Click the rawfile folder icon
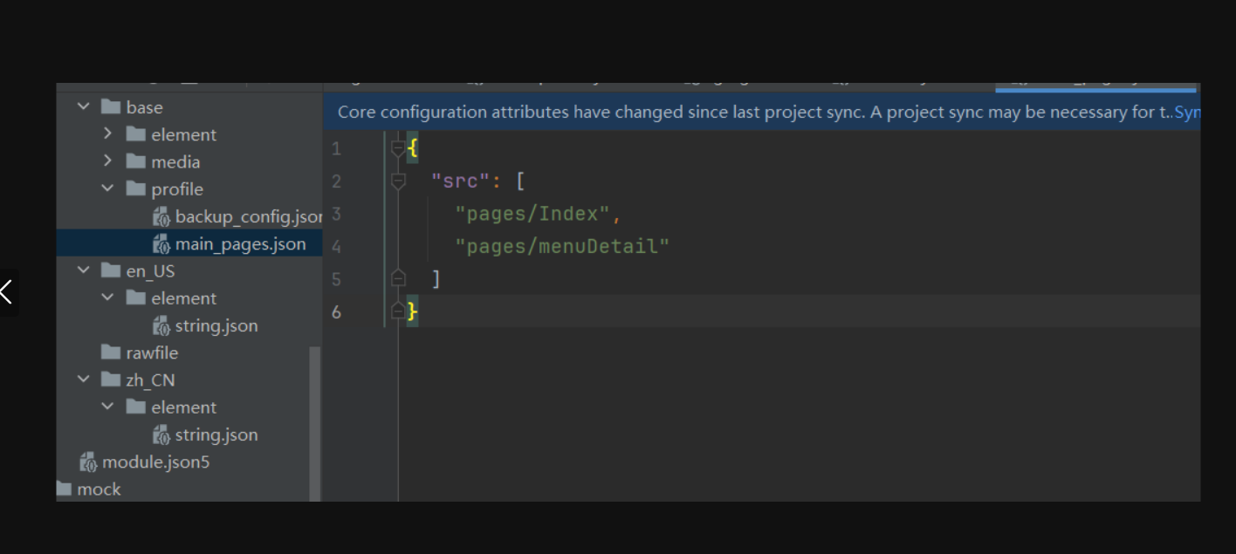The height and width of the screenshot is (554, 1236). click(x=111, y=352)
